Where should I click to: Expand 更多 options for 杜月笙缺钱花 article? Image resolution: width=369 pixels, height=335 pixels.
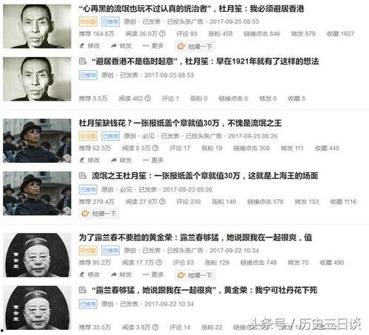coord(153,160)
